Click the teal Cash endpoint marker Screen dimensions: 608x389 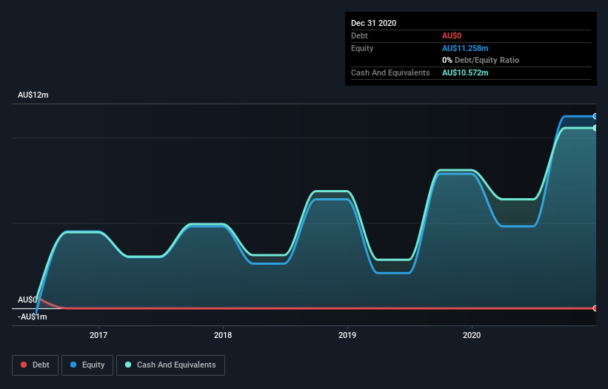pos(595,128)
